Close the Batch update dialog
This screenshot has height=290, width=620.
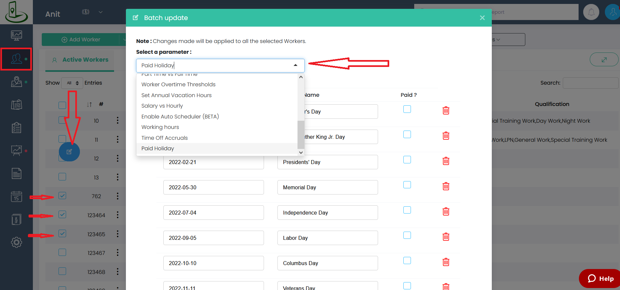482,18
